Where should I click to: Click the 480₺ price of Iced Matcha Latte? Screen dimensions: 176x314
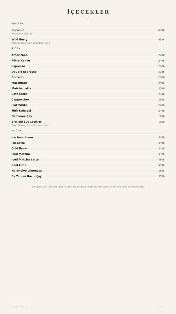click(x=161, y=160)
